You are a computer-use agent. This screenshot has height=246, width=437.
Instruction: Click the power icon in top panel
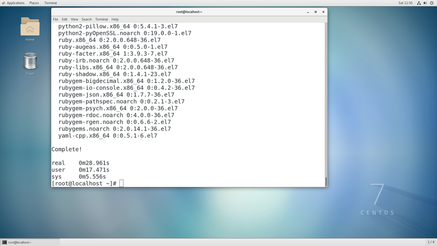coord(431,3)
